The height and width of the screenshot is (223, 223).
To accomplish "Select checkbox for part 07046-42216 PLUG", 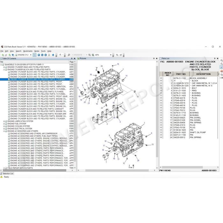I will pos(161,98).
